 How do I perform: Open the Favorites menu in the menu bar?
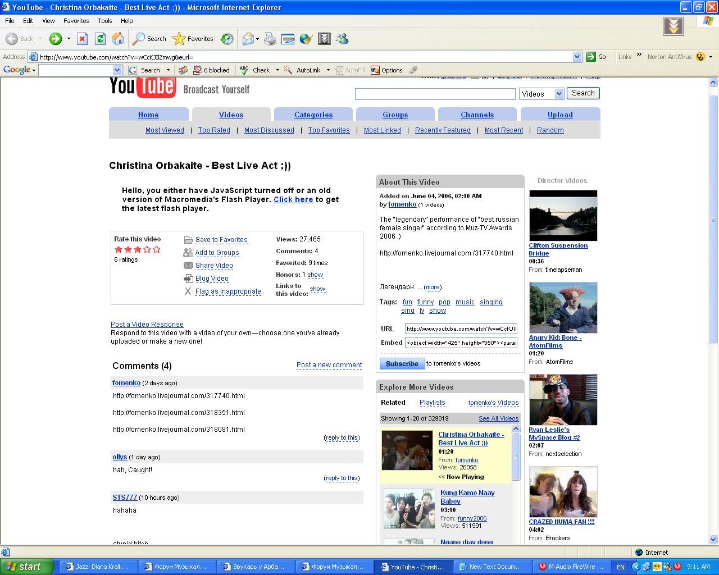(x=76, y=21)
